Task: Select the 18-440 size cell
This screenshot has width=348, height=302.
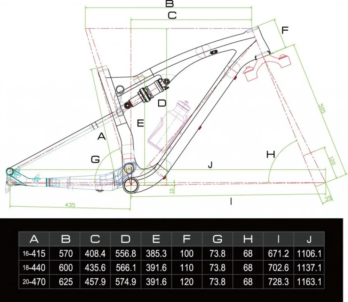Action: [34, 268]
